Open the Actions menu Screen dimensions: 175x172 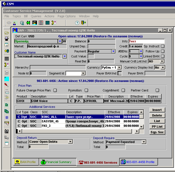point(49,16)
